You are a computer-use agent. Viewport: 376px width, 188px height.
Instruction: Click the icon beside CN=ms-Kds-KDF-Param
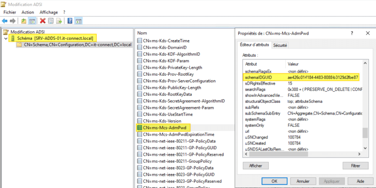tap(140, 61)
